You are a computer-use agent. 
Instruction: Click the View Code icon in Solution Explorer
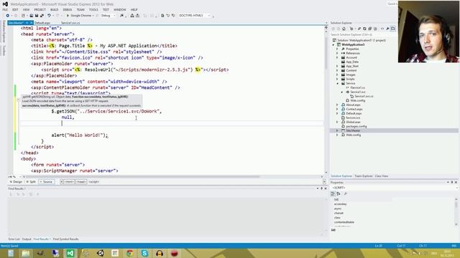(x=382, y=29)
